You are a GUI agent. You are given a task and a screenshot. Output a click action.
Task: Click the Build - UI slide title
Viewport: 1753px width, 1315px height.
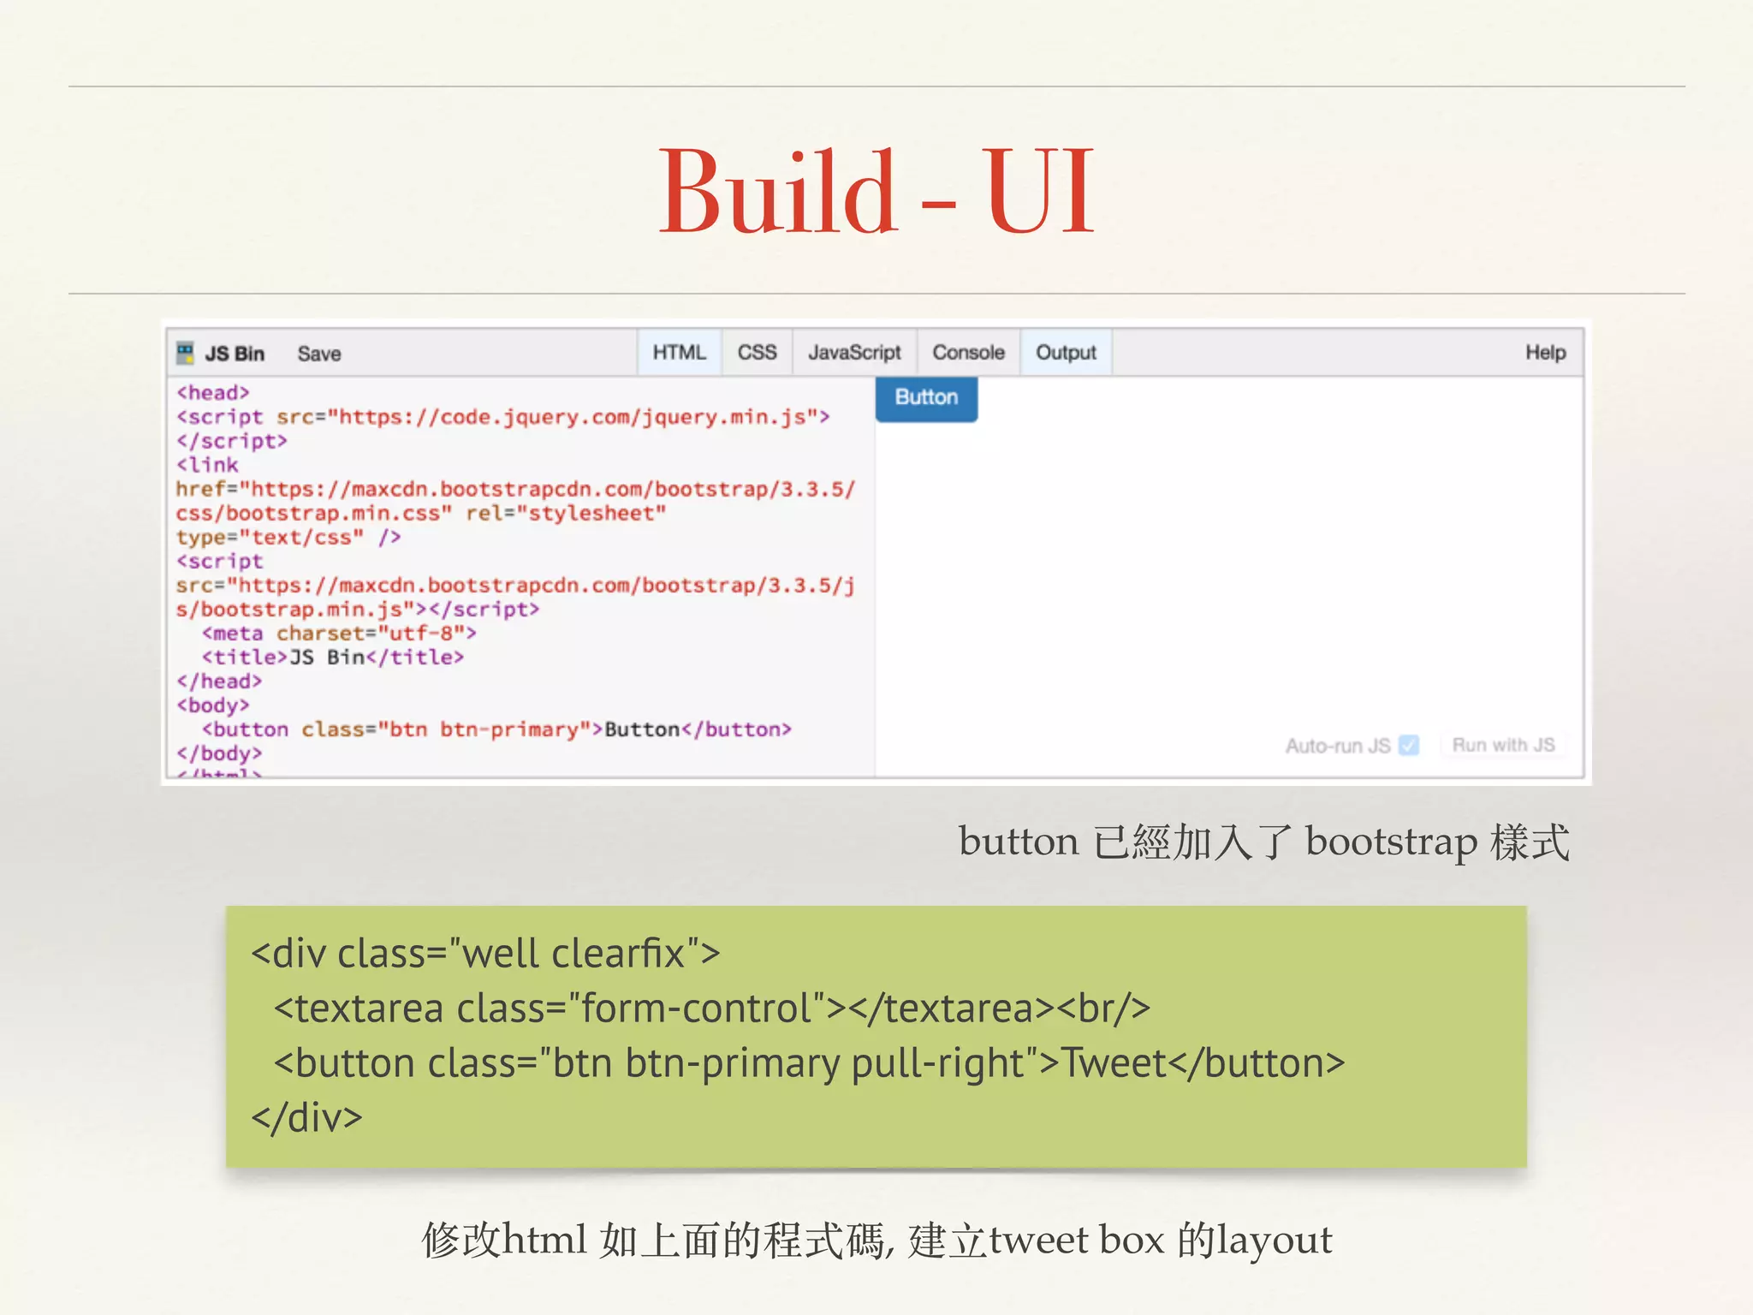click(876, 191)
